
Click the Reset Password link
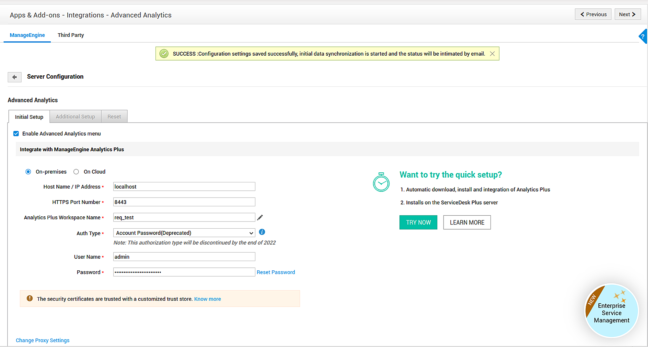(x=276, y=272)
